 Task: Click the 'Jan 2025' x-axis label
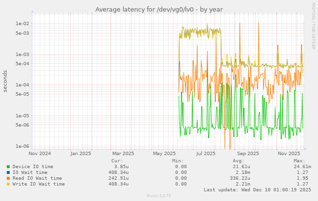(81, 154)
